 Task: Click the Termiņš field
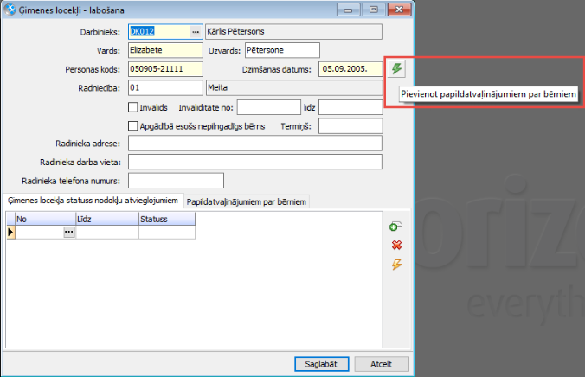[x=350, y=126]
